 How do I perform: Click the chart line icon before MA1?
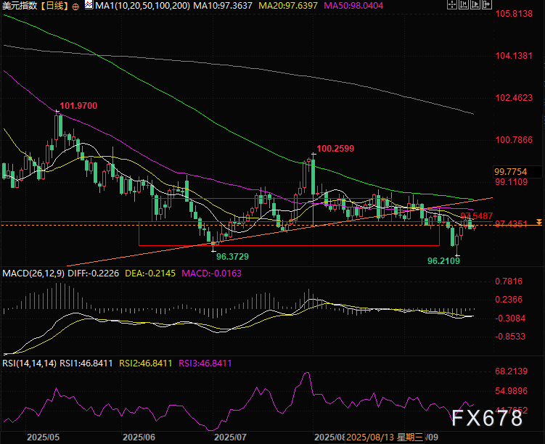tap(88, 6)
